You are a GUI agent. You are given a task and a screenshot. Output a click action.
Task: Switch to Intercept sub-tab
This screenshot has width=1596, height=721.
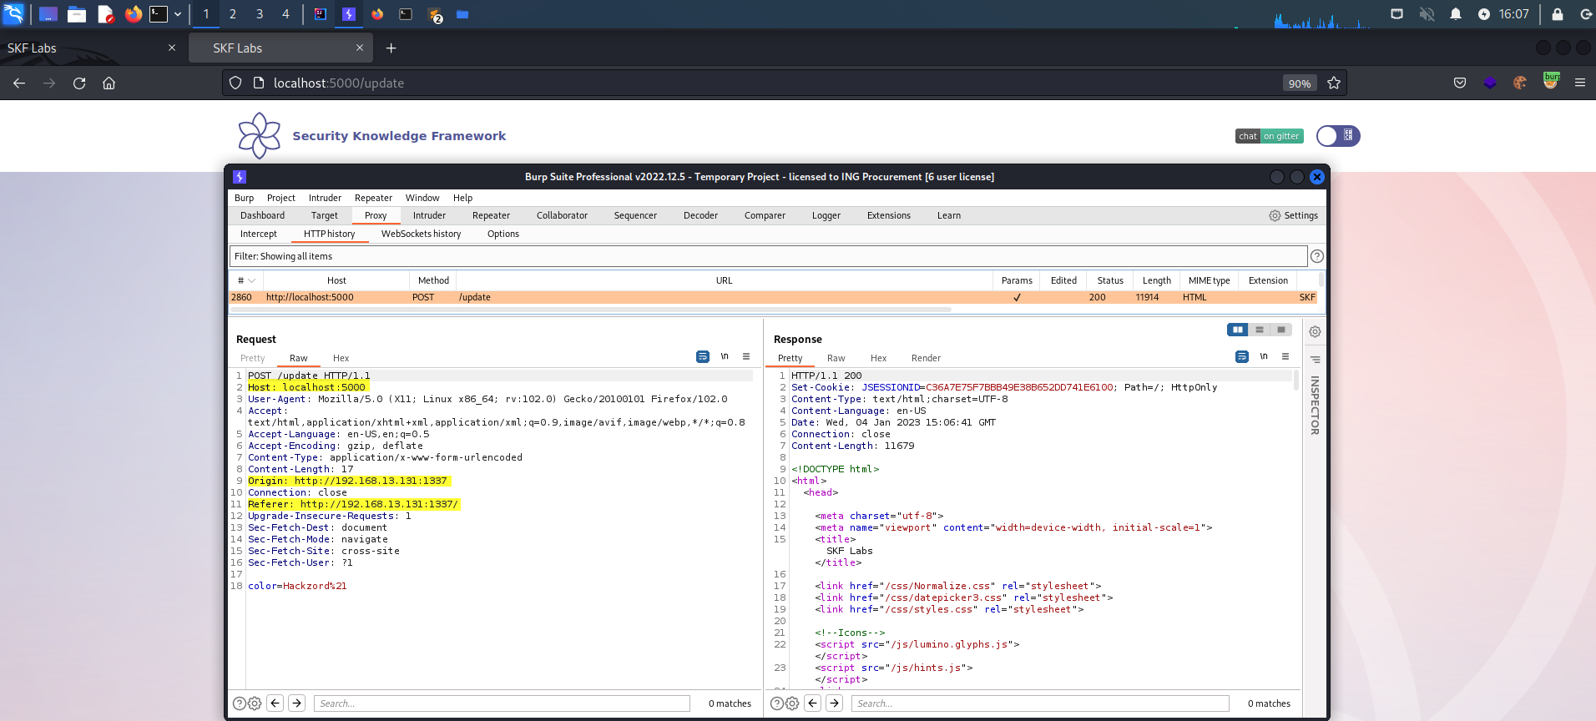pyautogui.click(x=259, y=234)
